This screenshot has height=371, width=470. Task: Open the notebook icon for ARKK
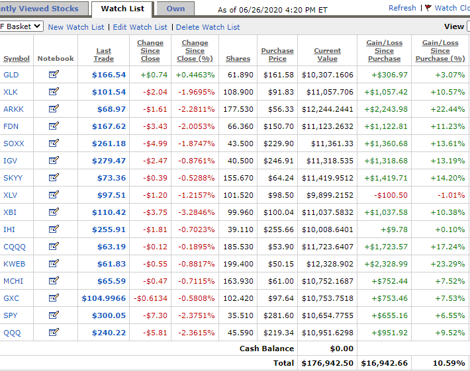54,108
